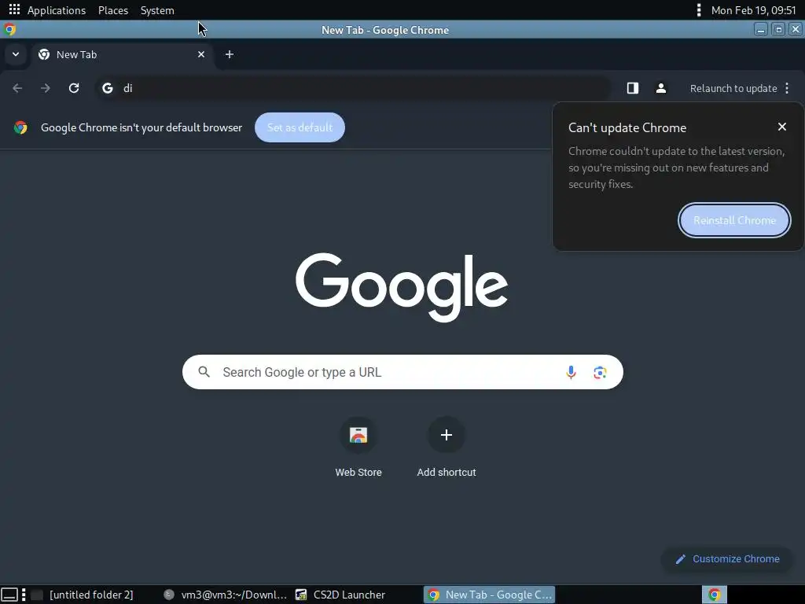Open new tab with plus button
The image size is (805, 604).
pos(230,54)
